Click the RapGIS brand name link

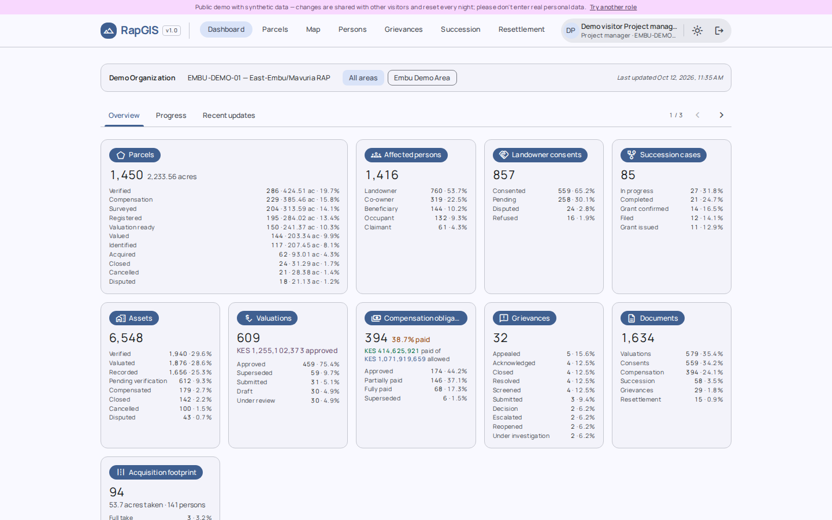[139, 31]
